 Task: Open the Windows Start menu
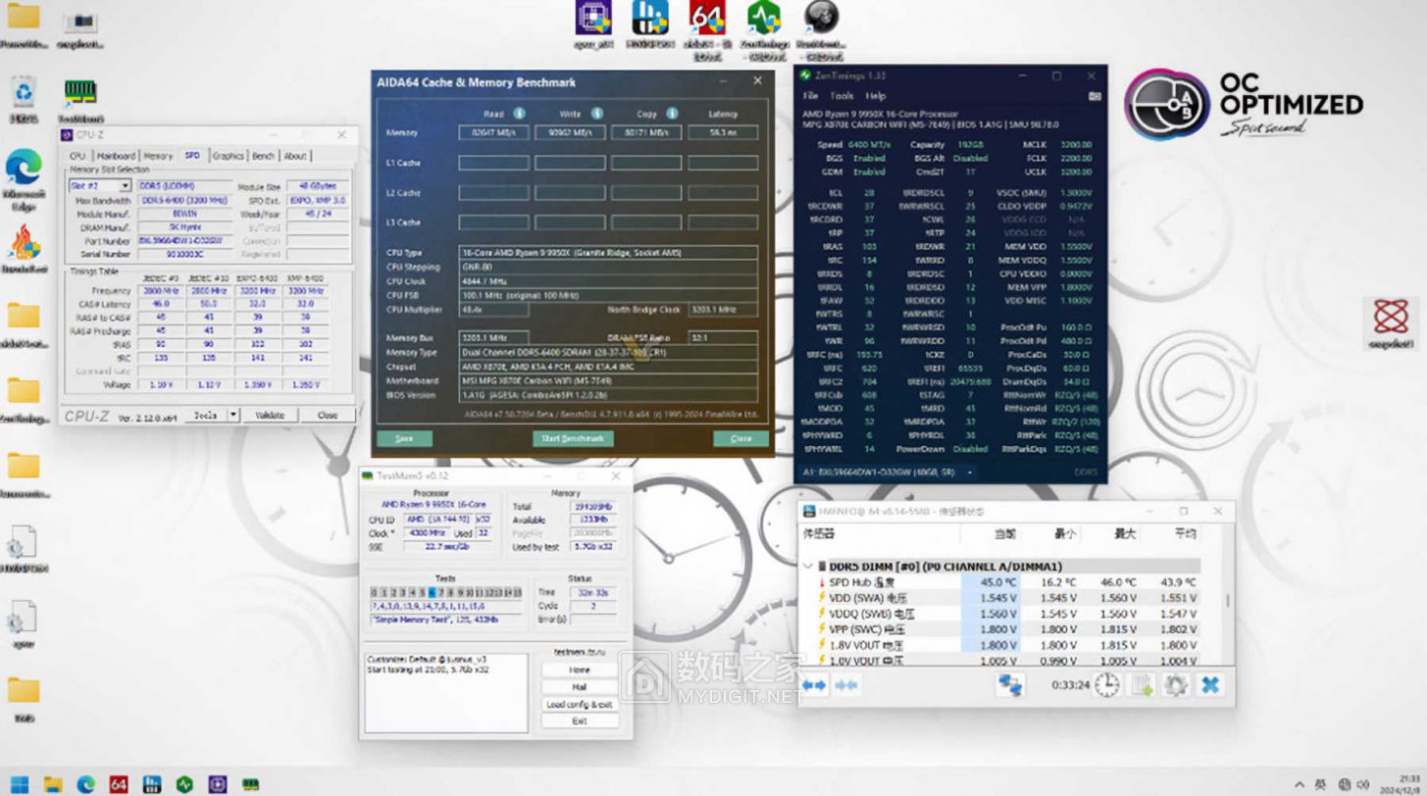point(20,784)
